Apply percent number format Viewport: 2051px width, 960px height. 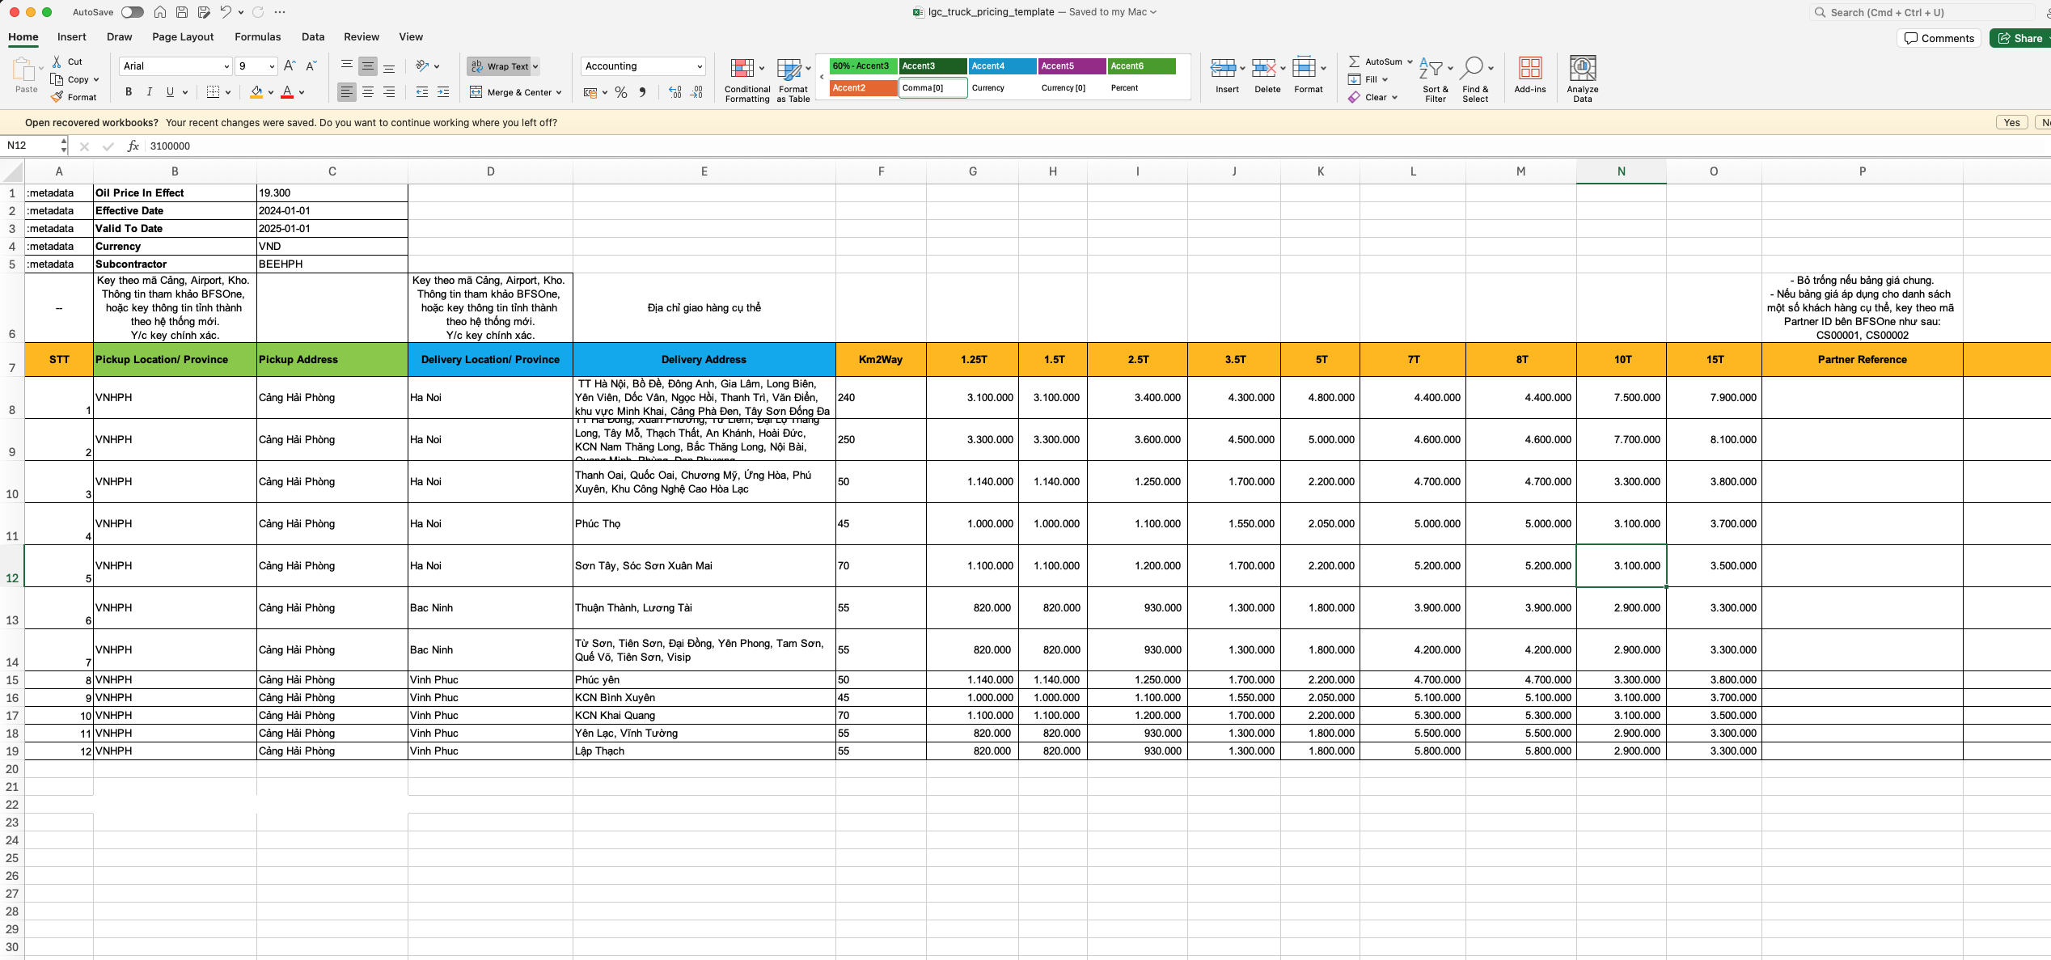click(621, 92)
